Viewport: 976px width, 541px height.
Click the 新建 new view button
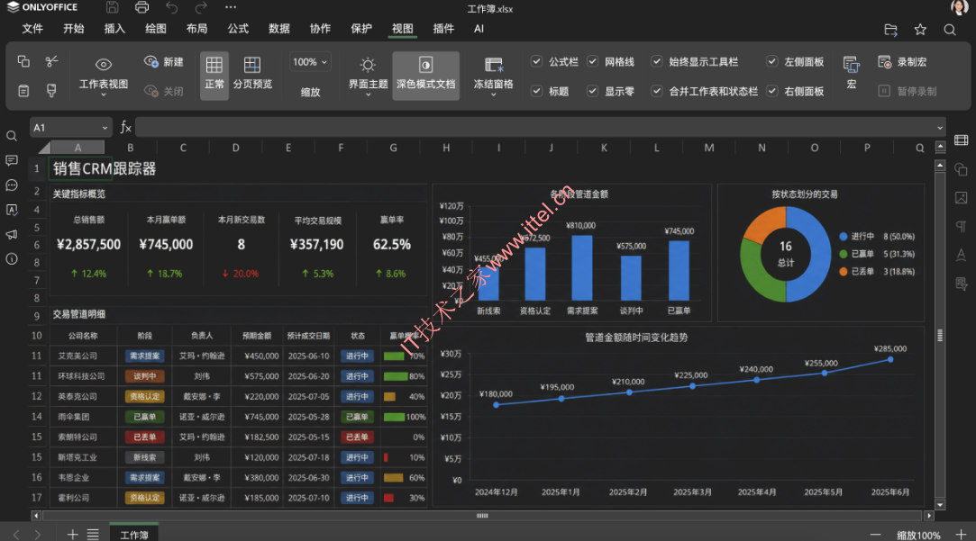[x=164, y=61]
